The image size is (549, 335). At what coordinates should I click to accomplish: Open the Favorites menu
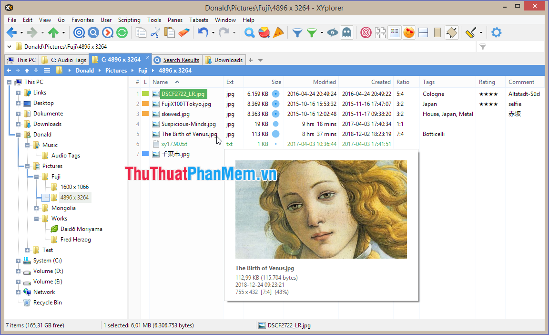click(82, 20)
